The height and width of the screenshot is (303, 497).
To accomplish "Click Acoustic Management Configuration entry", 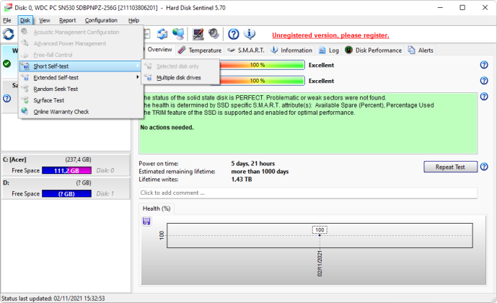I will tap(80, 32).
